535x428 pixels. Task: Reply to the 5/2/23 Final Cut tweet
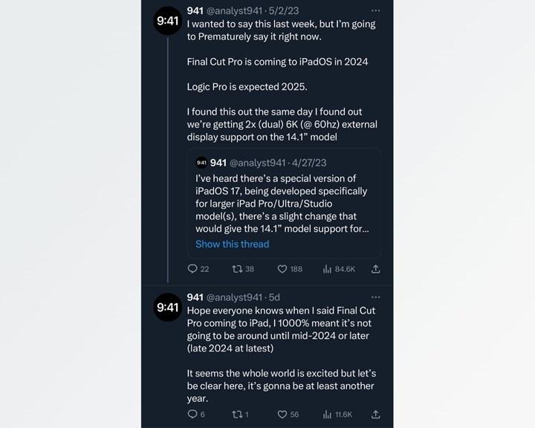[x=192, y=268]
